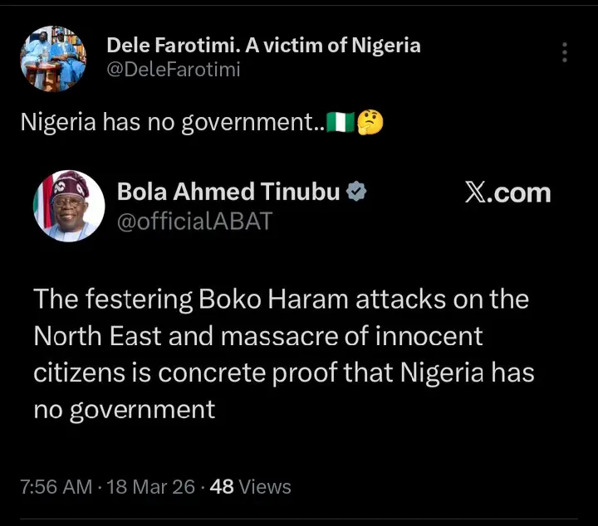This screenshot has height=526, width=598.
Task: Click Bola Ahmed Tinubu's profile picture
Action: coord(69,206)
